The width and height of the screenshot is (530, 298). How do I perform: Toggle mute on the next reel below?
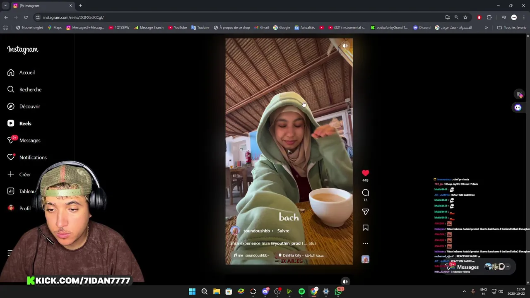[345, 281]
